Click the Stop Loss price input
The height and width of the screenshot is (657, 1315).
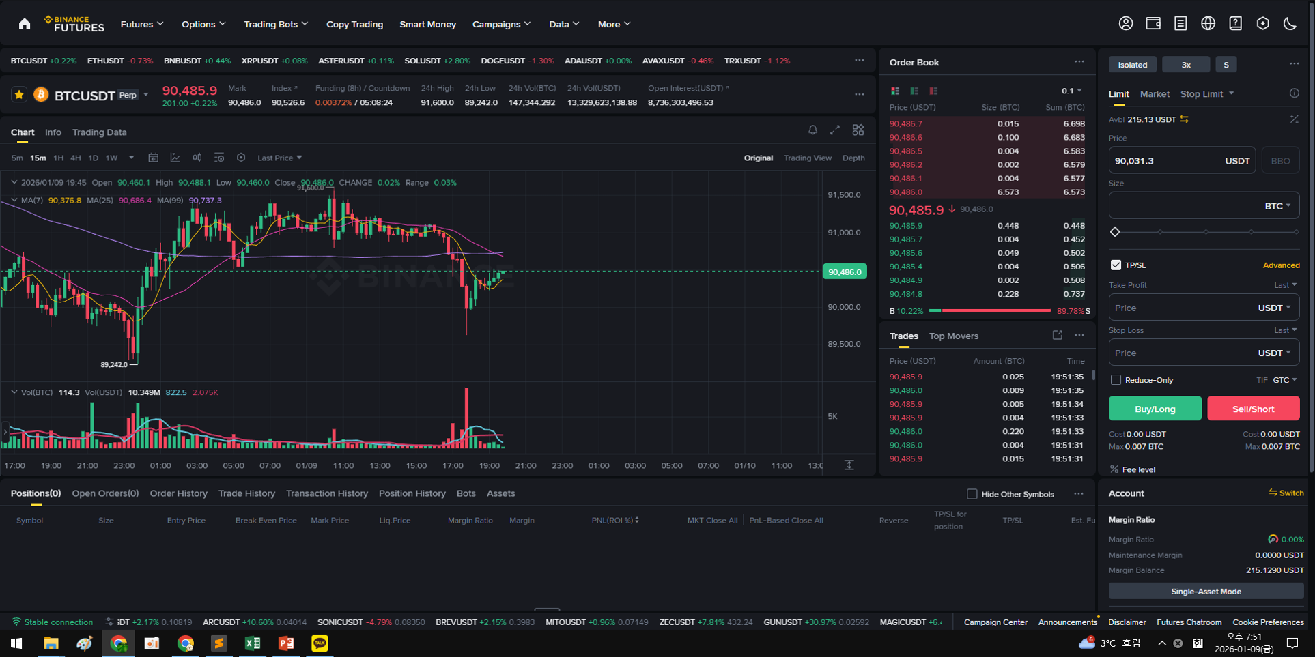(1204, 353)
